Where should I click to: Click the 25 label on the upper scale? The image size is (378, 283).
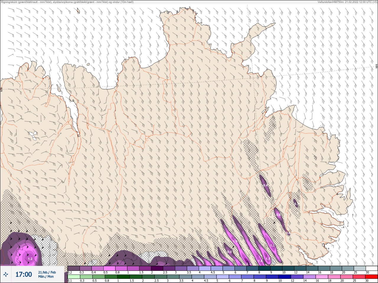tap(355, 272)
